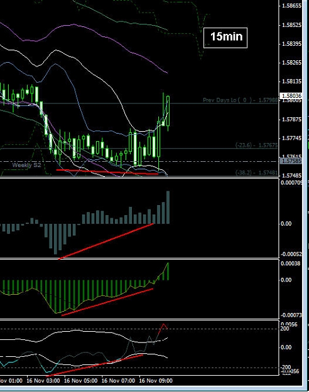Click the 1.57485 price axis value
This screenshot has width=309, height=392.
(291, 176)
